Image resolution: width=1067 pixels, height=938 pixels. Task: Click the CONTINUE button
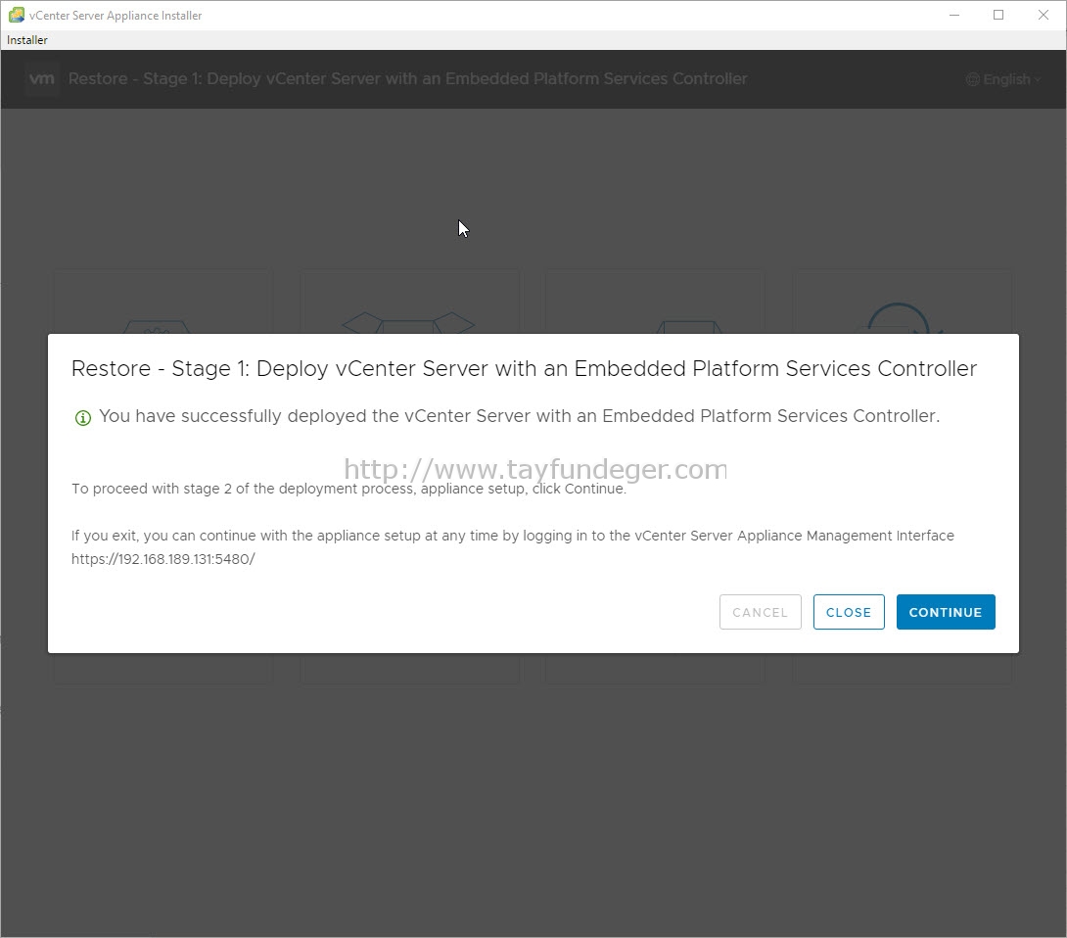click(x=946, y=612)
